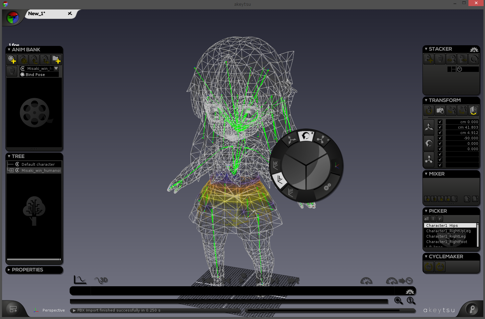Screen dimensions: 485x319
Task: Click the Stacker trash icon
Action: pyautogui.click(x=440, y=59)
